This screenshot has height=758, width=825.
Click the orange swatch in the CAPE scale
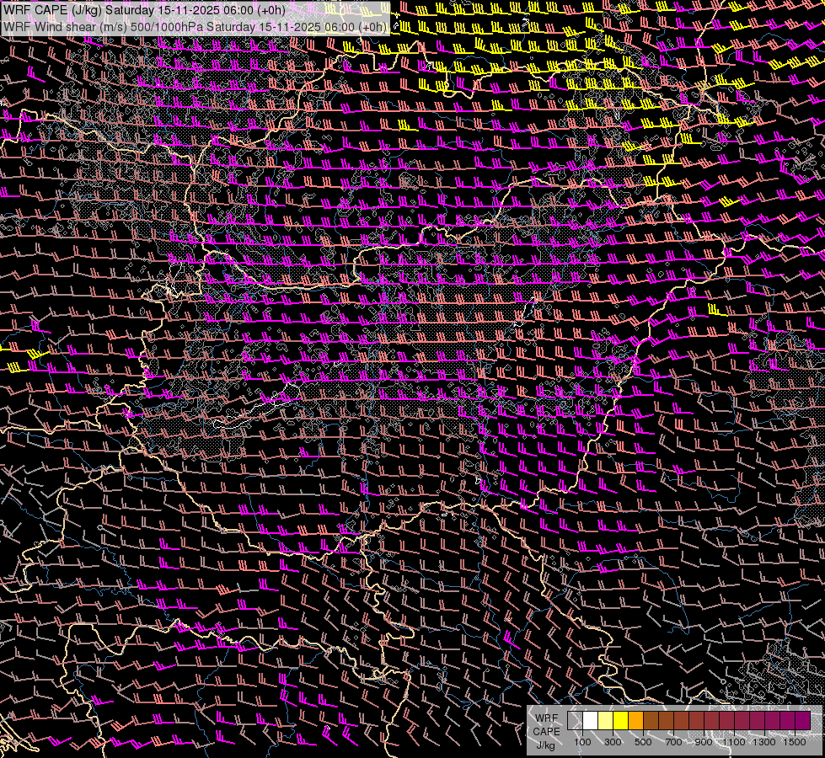tap(635, 721)
